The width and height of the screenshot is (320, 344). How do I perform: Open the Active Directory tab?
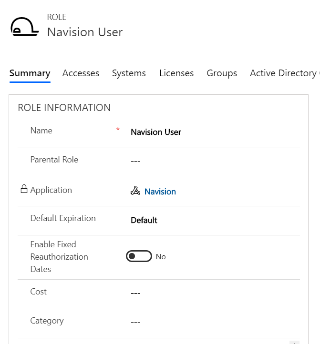pos(284,73)
